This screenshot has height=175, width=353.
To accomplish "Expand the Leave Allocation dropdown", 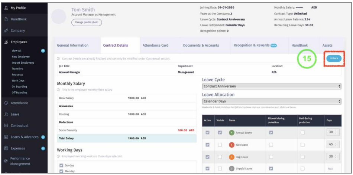I will point(272,101).
